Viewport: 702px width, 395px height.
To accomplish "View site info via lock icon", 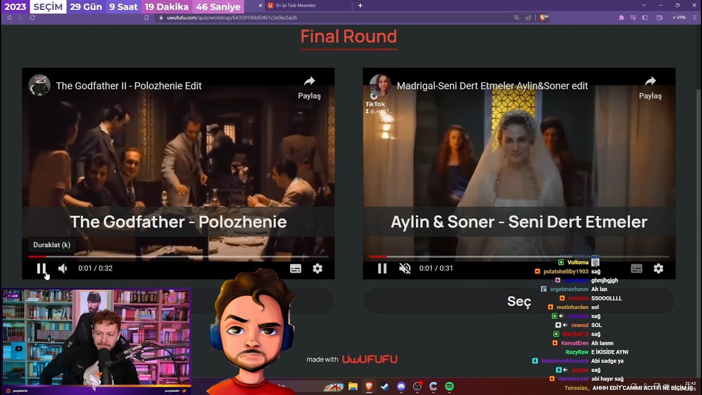I will point(161,18).
